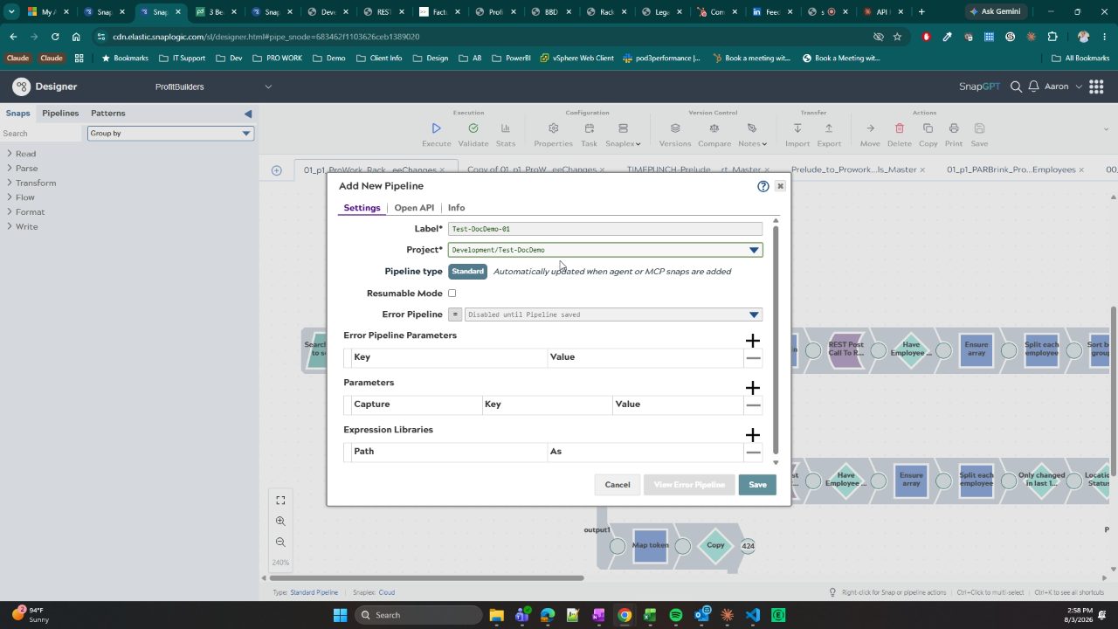This screenshot has height=629, width=1118.
Task: Open pipeline Properties gear icon
Action: coord(553,128)
